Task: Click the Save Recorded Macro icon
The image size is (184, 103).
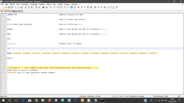Action: point(91,7)
